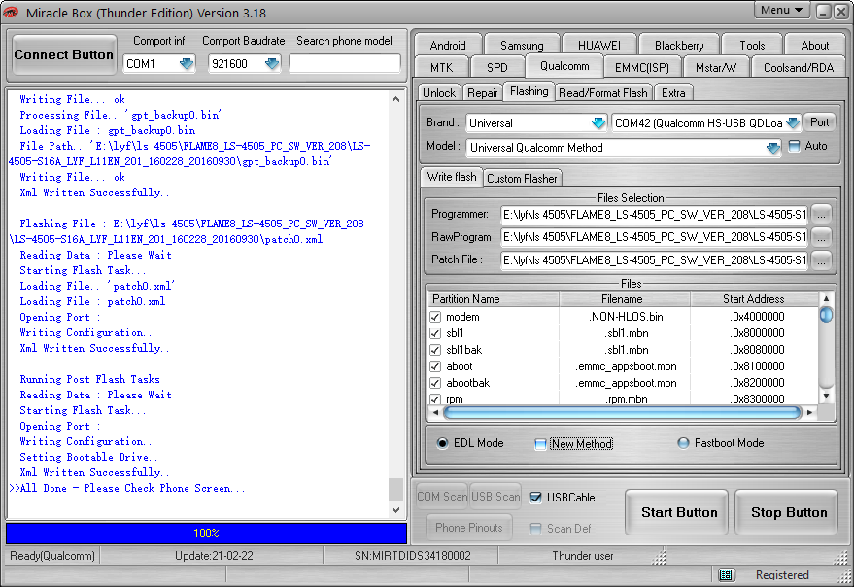Expand the Comport Baudrate dropdown
This screenshot has height=587, width=854.
[x=272, y=64]
